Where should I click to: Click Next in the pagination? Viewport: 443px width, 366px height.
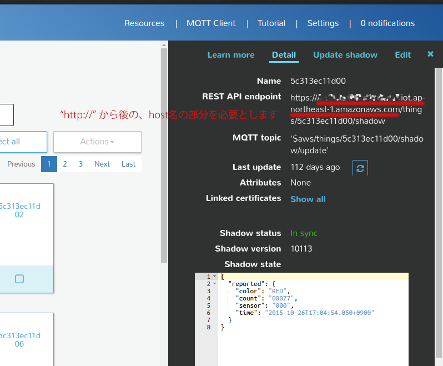[102, 164]
